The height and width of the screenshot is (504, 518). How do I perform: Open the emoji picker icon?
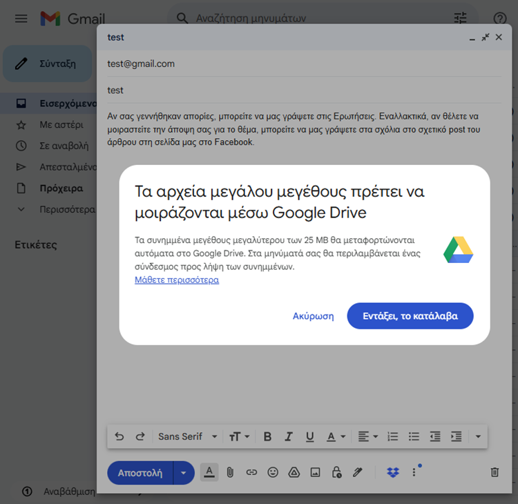(x=273, y=472)
